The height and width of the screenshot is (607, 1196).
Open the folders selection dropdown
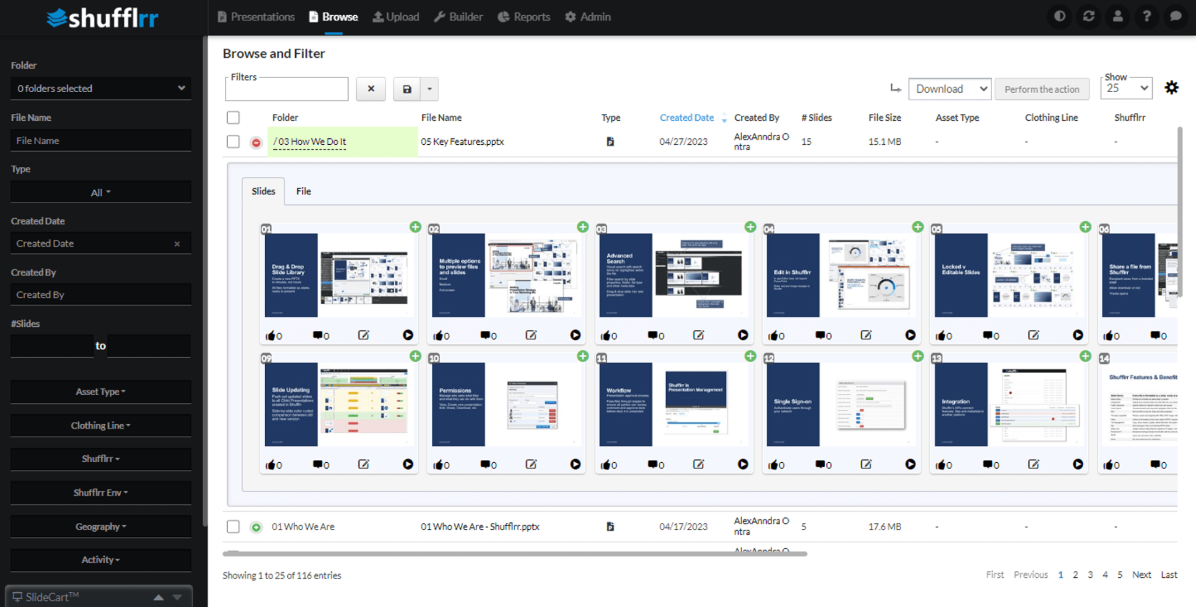pyautogui.click(x=100, y=88)
